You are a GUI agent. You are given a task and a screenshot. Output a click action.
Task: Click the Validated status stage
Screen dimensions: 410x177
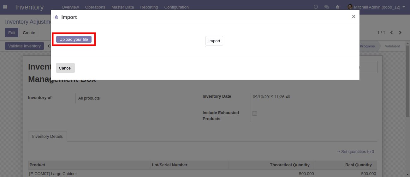(x=392, y=46)
